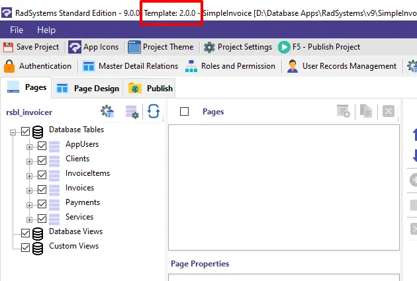Switch to the Page Design tab
This screenshot has height=281, width=417.
point(87,89)
